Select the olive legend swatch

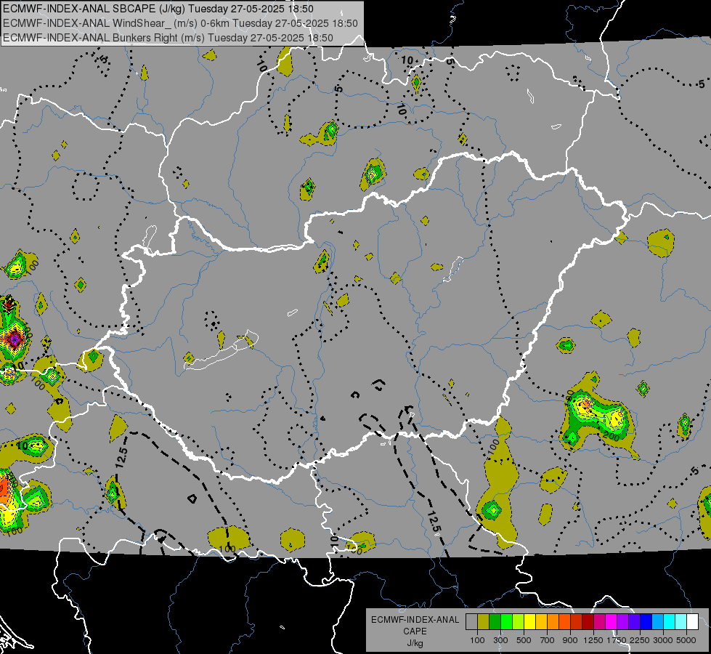click(x=484, y=622)
